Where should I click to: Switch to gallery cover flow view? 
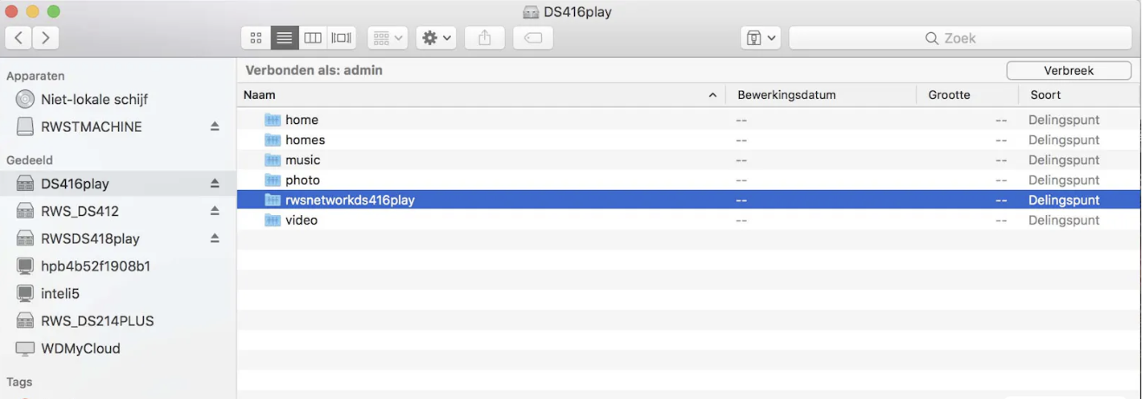tap(341, 38)
